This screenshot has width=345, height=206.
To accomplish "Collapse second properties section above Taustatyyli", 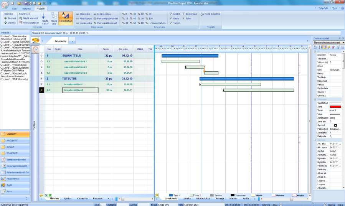I will [x=315, y=99].
